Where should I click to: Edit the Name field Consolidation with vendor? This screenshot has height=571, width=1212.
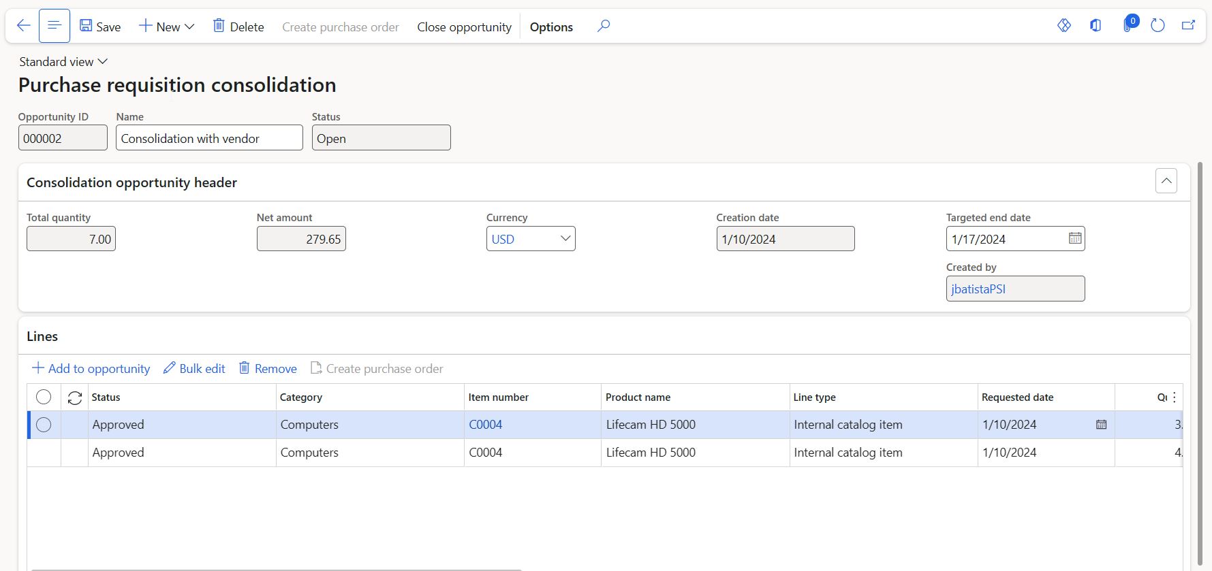(209, 138)
